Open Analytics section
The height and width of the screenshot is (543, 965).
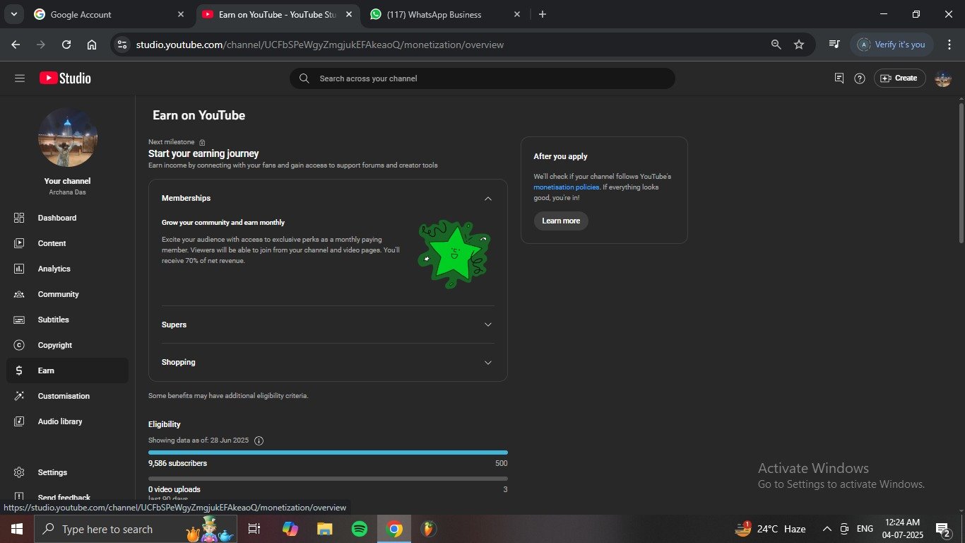coord(67,269)
